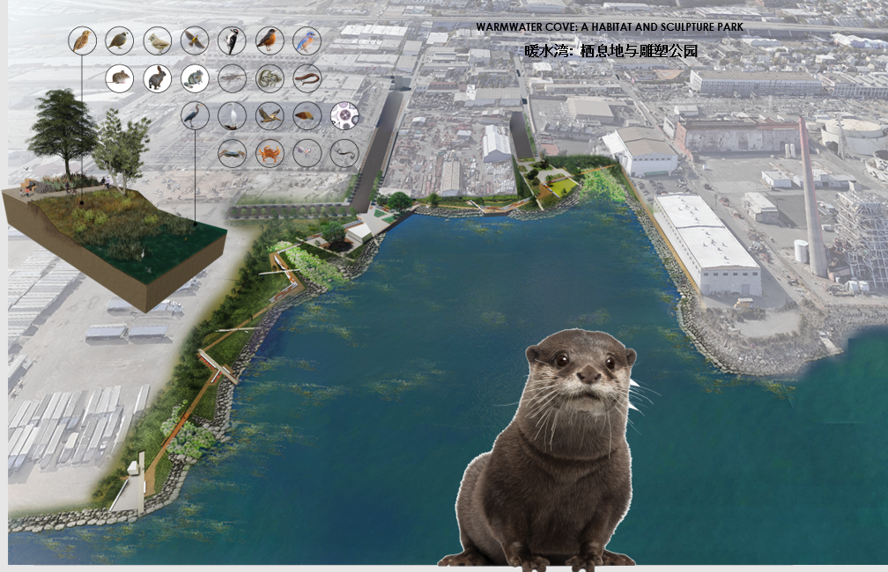Click the Warmwater Cove title text
Screen dimensions: 888x572
pyautogui.click(x=610, y=27)
